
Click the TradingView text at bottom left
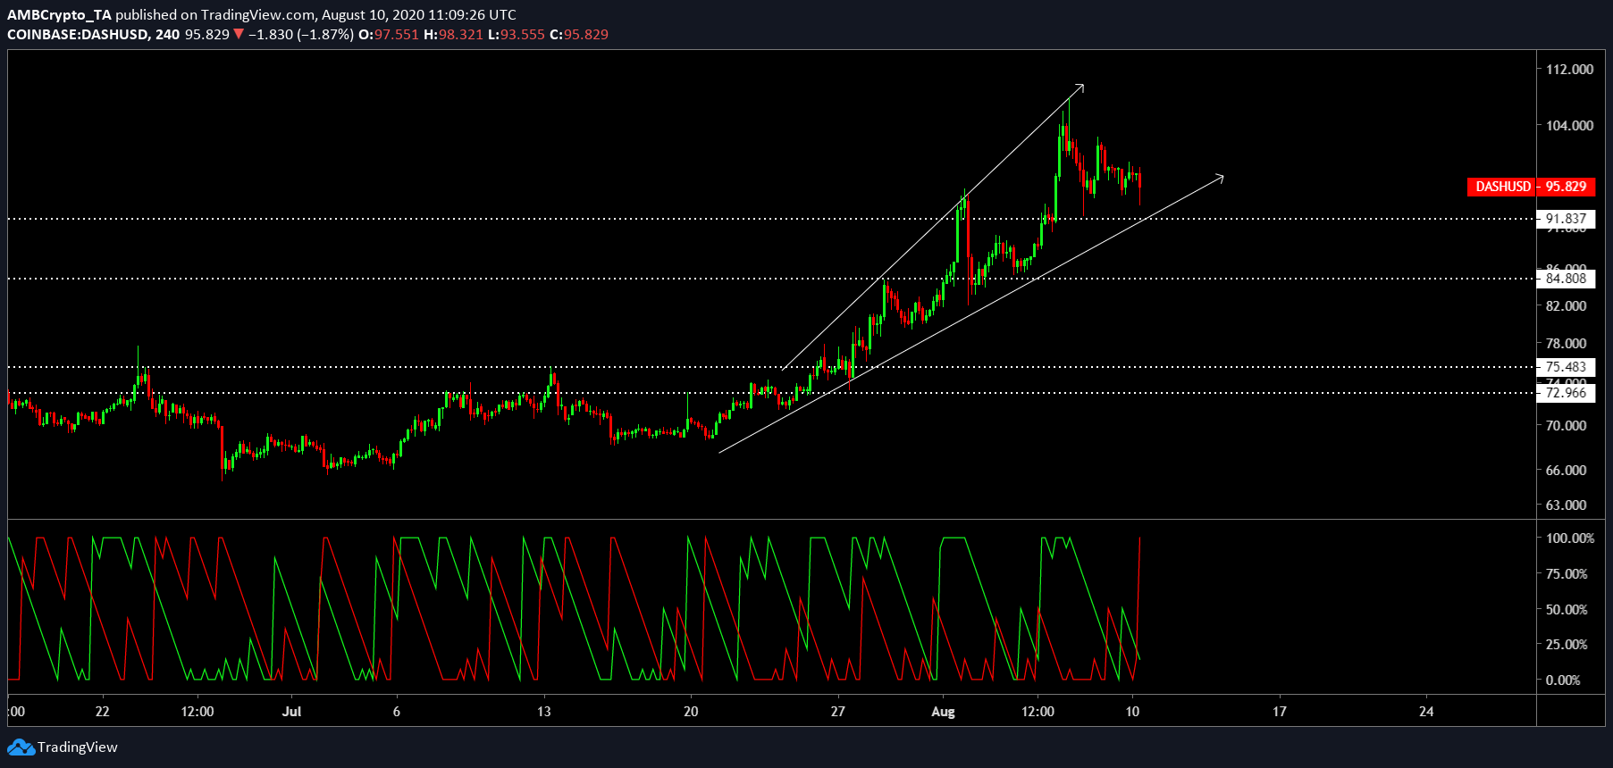point(78,747)
